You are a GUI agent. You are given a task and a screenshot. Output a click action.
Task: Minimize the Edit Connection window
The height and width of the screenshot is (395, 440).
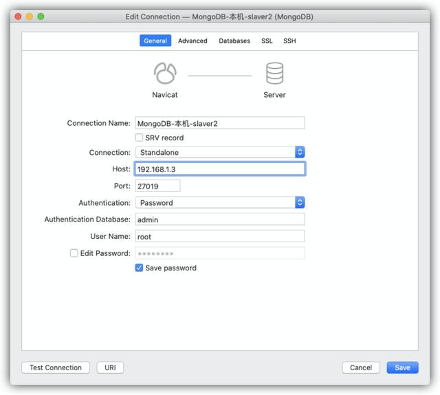(x=30, y=17)
